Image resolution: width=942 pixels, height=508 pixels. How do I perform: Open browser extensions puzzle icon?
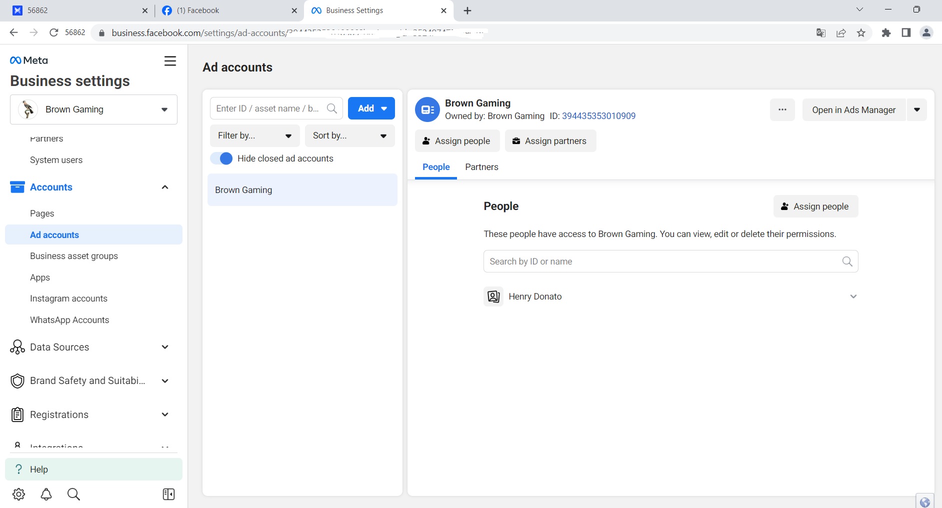tap(886, 32)
